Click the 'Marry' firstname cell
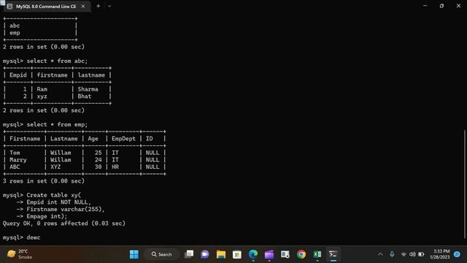The width and height of the screenshot is (467, 263). click(x=18, y=160)
